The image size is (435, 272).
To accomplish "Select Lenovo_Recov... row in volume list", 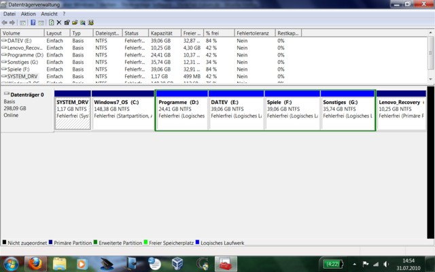I will [213, 48].
